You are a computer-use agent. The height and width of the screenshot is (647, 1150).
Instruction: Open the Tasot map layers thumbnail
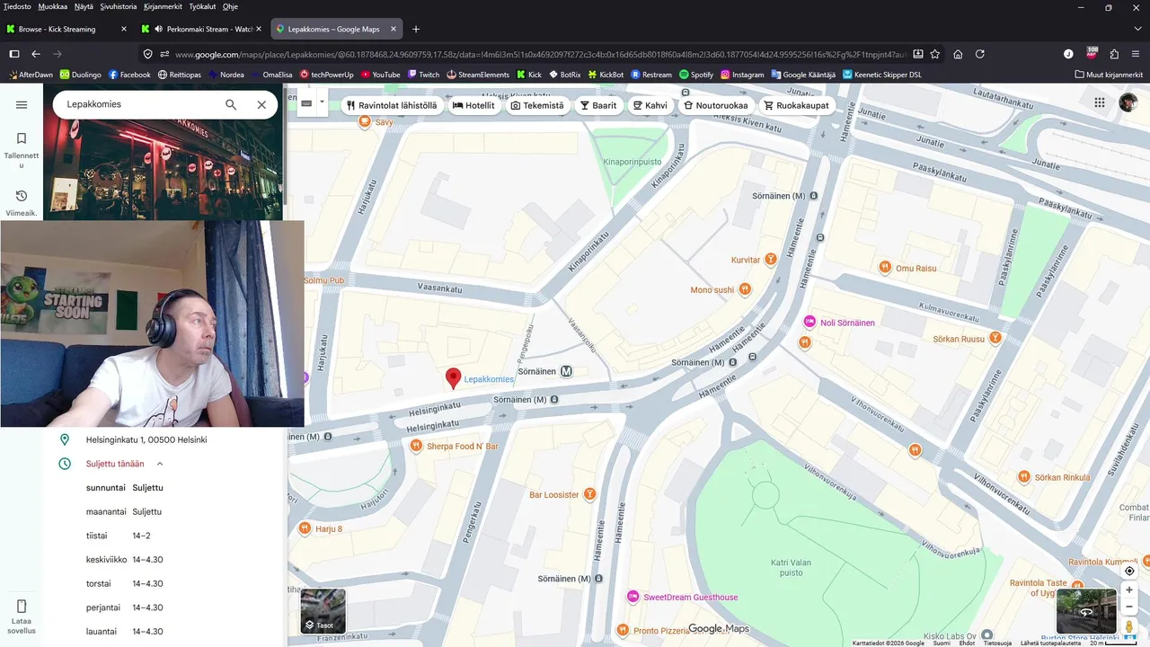coord(323,611)
